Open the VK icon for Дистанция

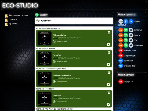click(x=121, y=61)
